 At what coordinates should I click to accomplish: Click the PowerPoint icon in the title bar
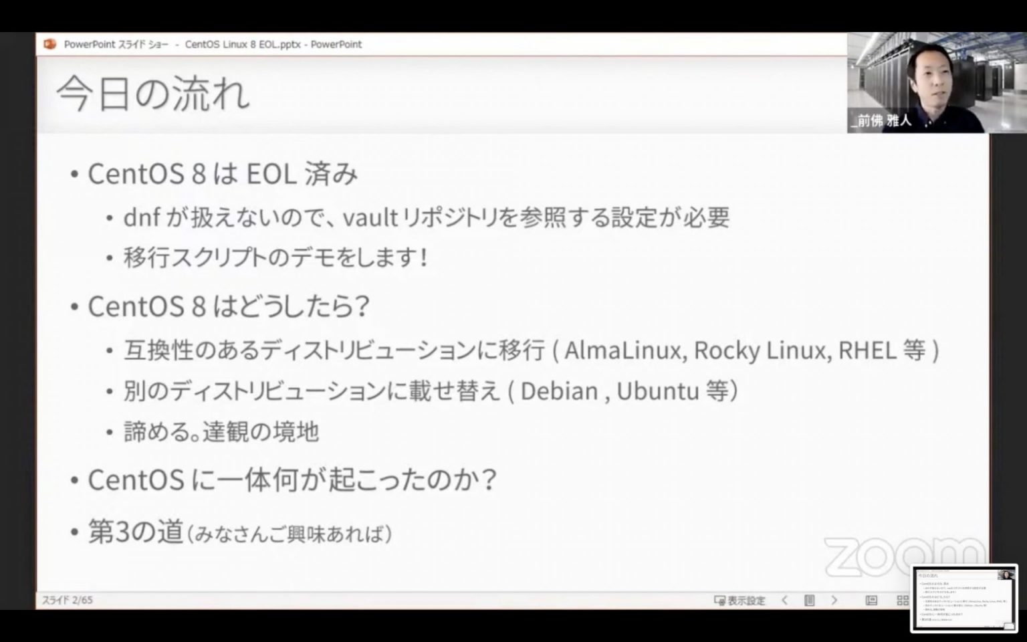(x=50, y=44)
